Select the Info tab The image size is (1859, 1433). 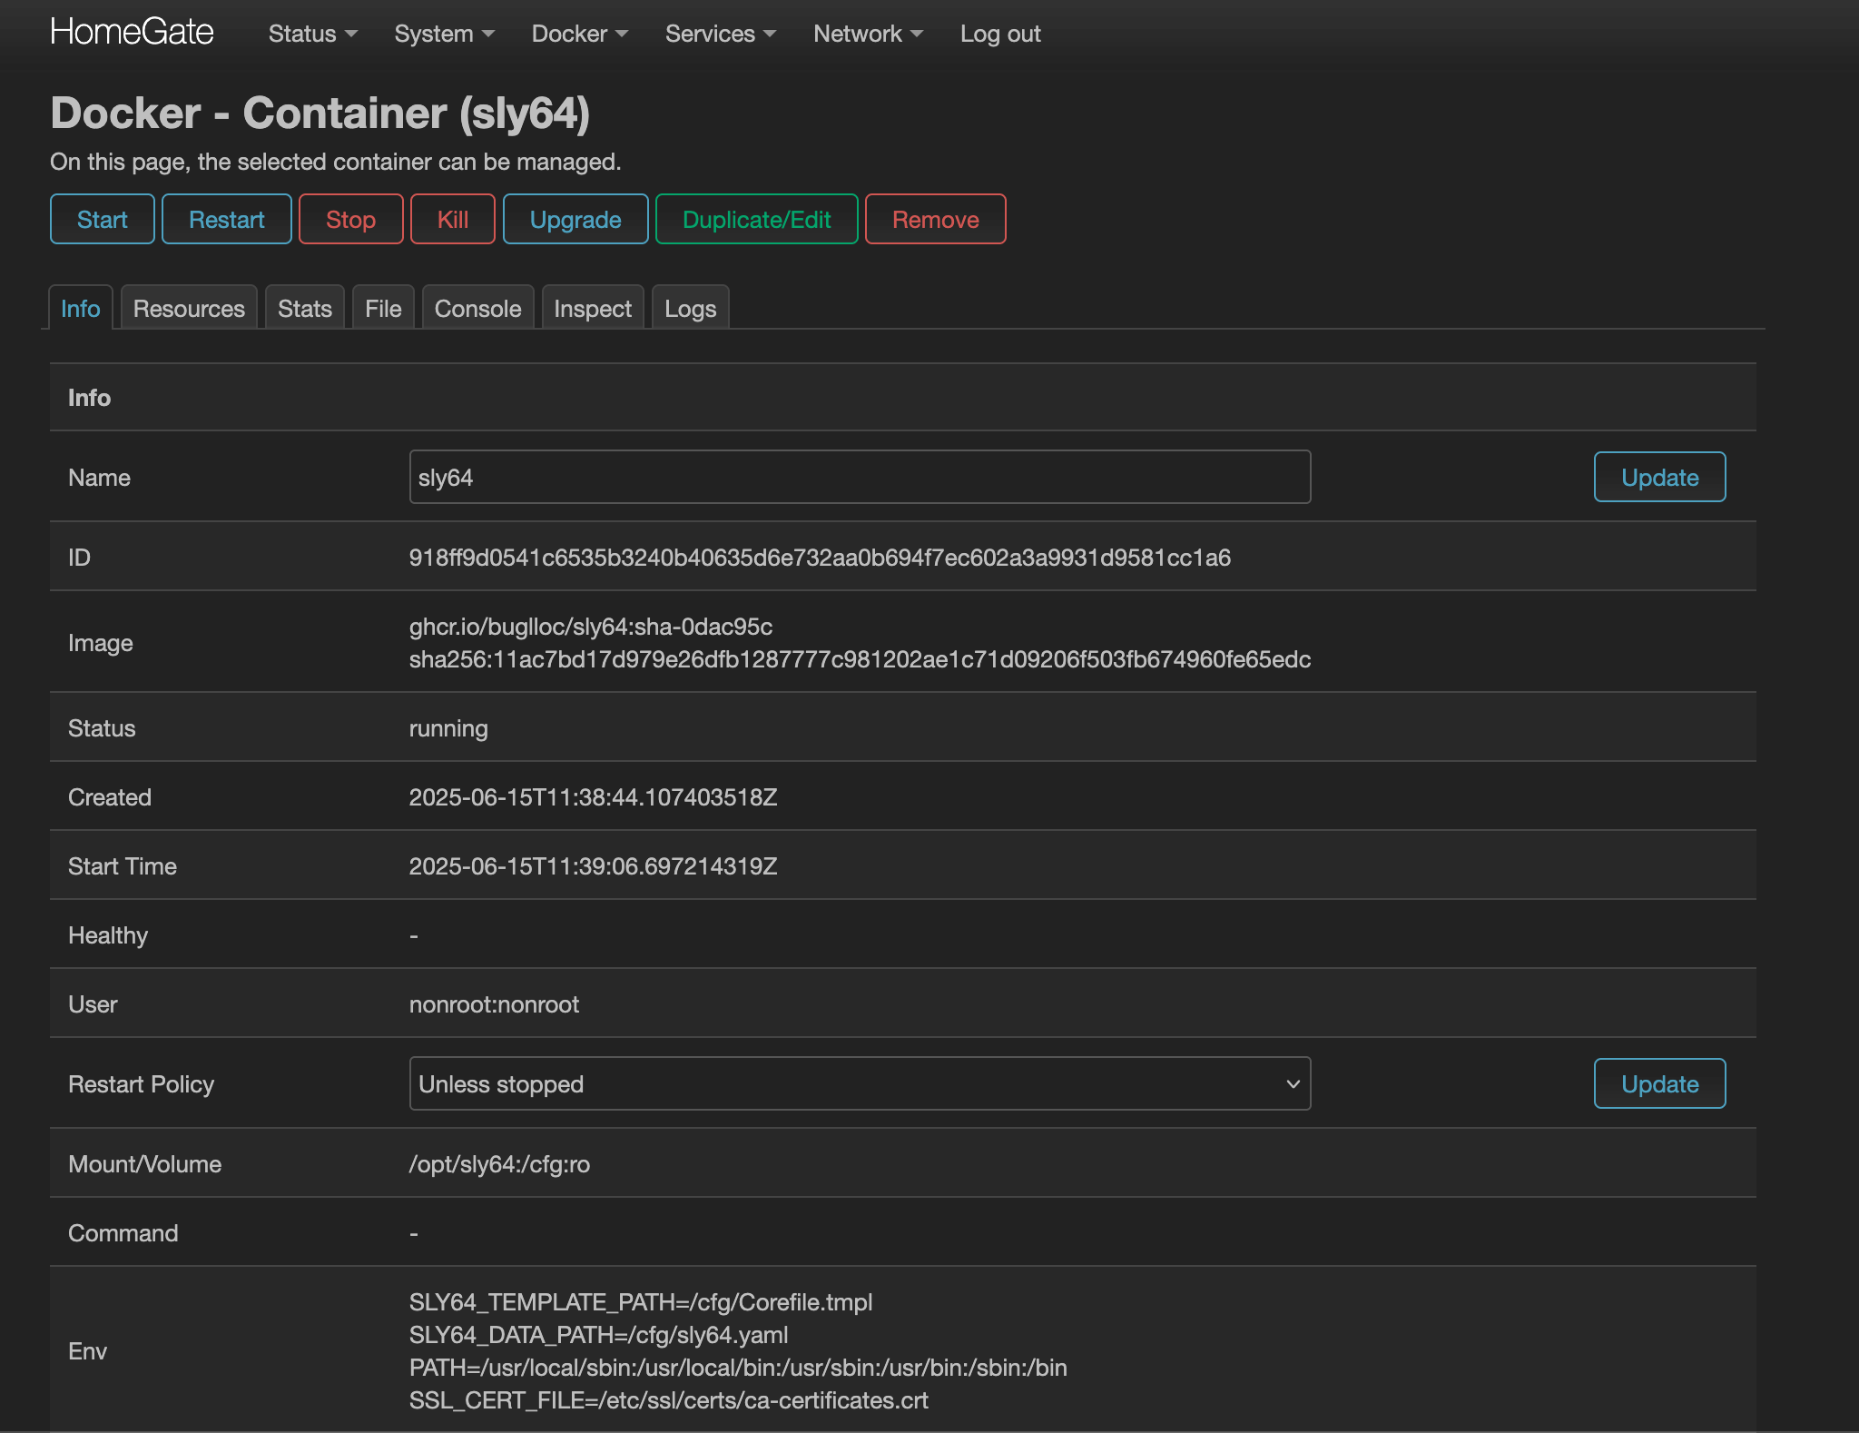[x=81, y=308]
